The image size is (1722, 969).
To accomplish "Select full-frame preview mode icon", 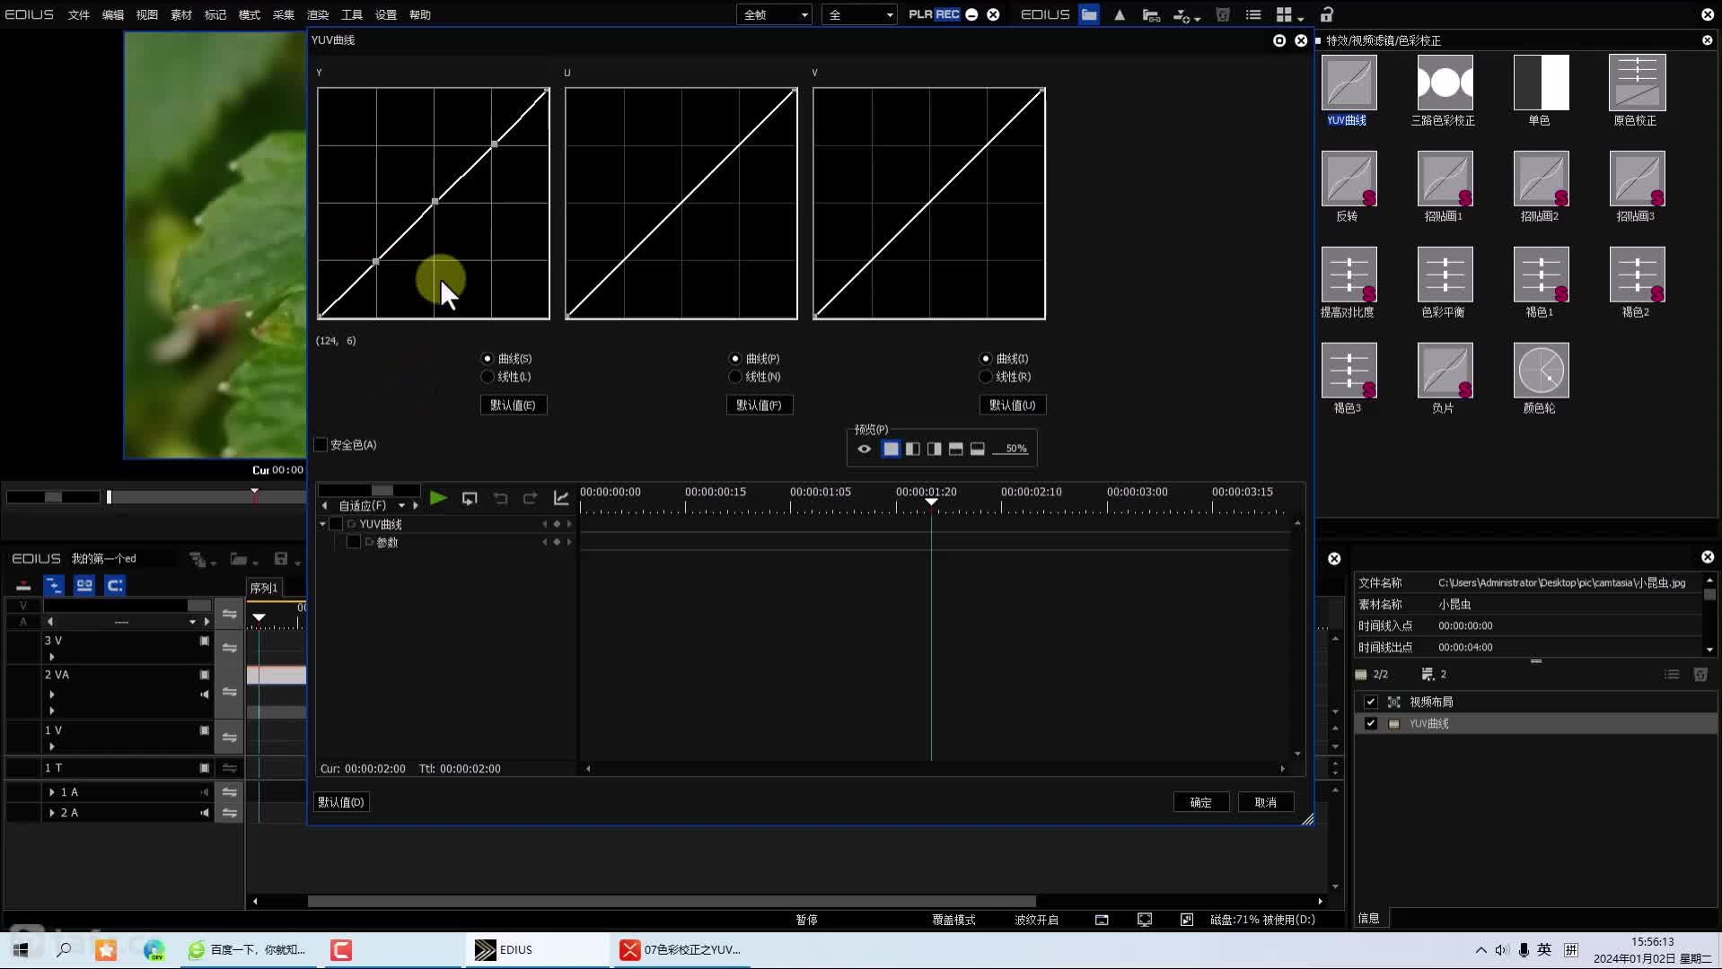I will pyautogui.click(x=891, y=449).
